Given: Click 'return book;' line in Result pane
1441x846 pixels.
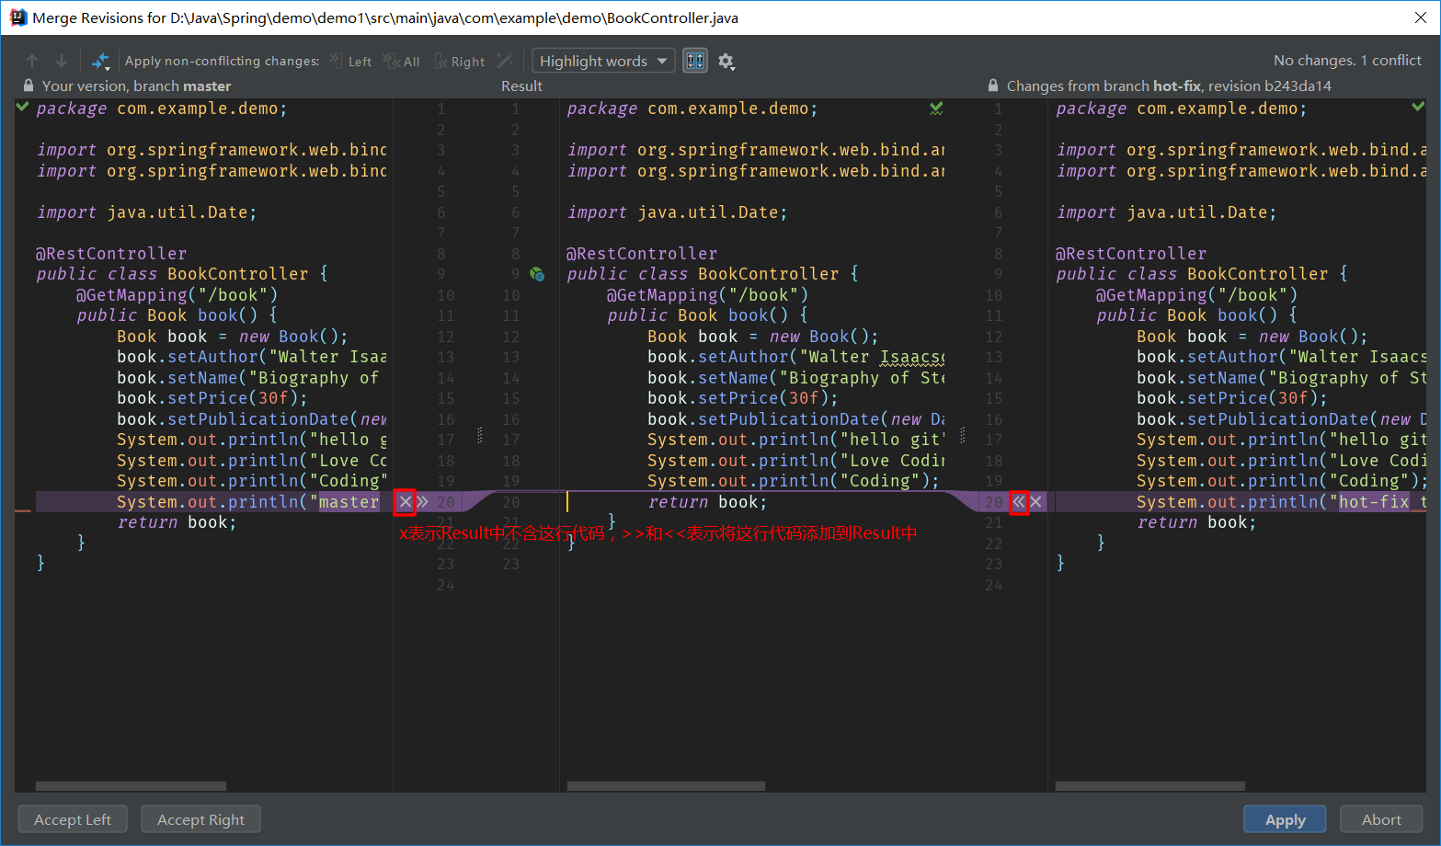Looking at the screenshot, I should [707, 502].
